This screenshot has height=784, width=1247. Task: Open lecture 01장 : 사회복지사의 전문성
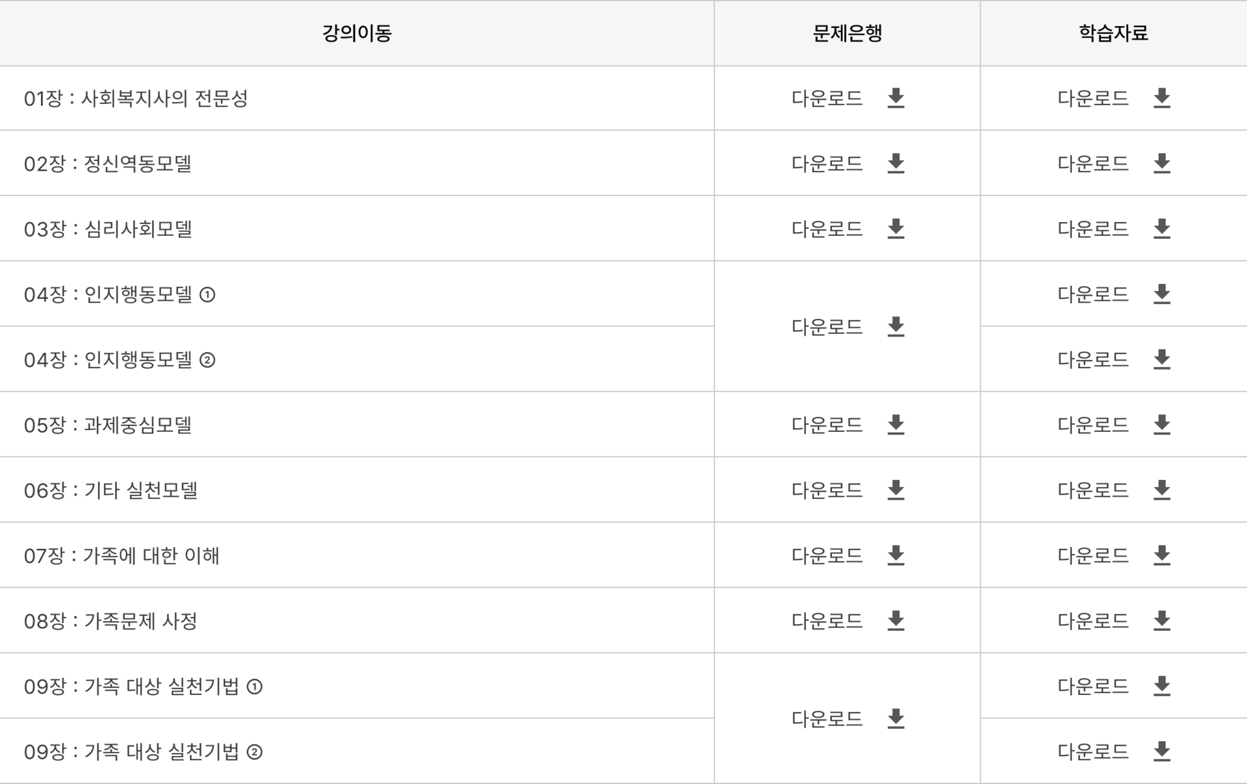pyautogui.click(x=136, y=99)
